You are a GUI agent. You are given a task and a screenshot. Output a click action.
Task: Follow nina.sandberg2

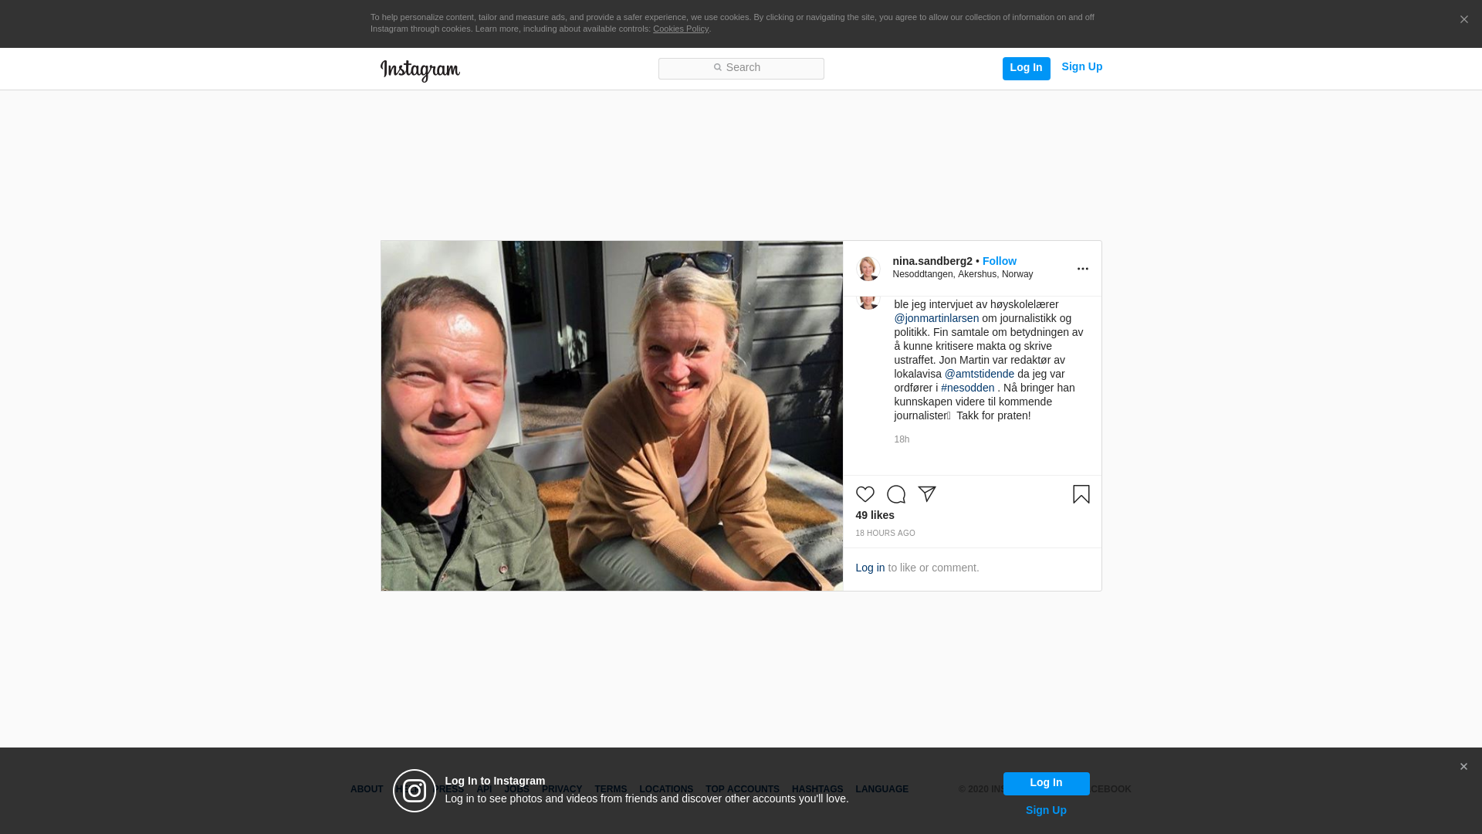(x=999, y=261)
